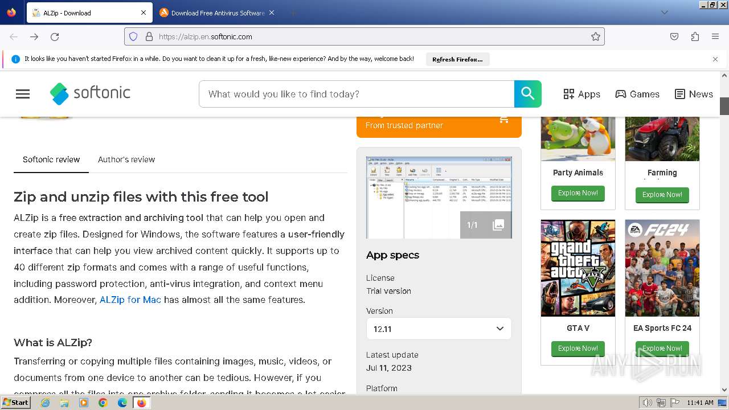Click the Windows Start button
This screenshot has height=410, width=729.
click(15, 403)
